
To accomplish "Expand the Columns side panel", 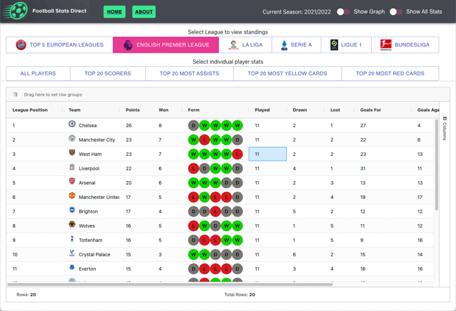I will (x=444, y=129).
